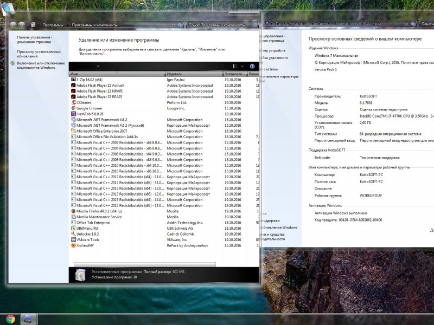
Task: Click publisher Cedrick Collomb cell
Action: pyautogui.click(x=180, y=234)
